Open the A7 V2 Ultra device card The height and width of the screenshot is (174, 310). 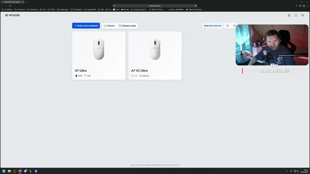[155, 55]
